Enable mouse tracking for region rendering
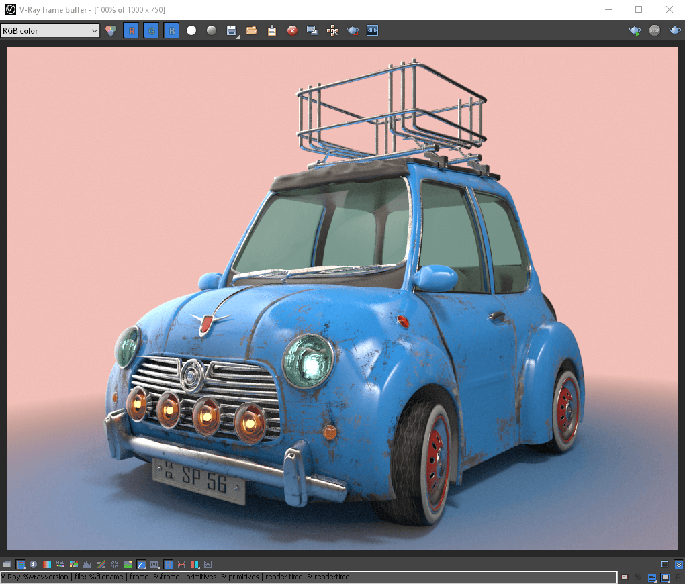 pos(334,30)
